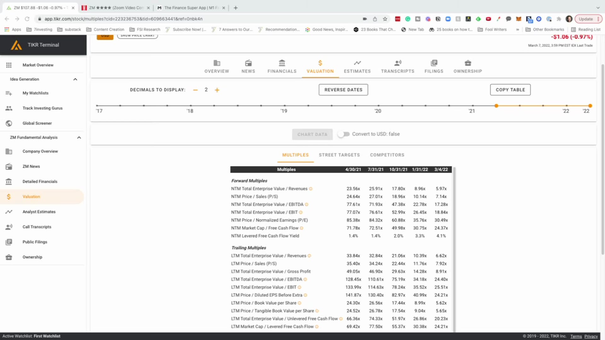Collapse the Idea Generation section
The height and width of the screenshot is (340, 605).
click(x=75, y=79)
